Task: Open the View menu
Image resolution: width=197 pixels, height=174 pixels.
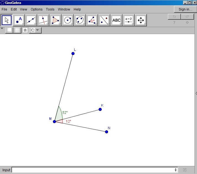Action: point(24,9)
